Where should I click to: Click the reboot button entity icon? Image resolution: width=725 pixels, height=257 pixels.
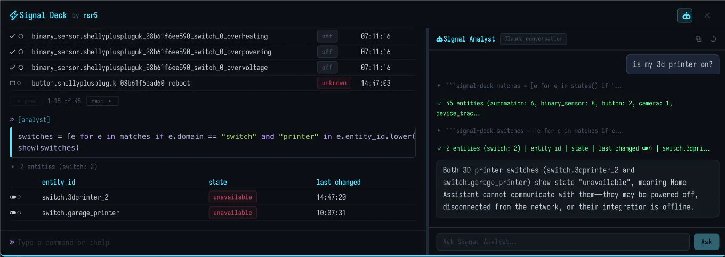point(13,83)
